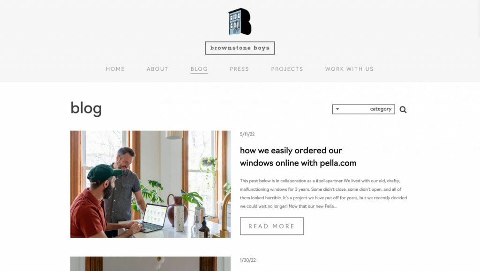Click the Pella post excerpt text
Image resolution: width=480 pixels, height=271 pixels.
point(323,193)
